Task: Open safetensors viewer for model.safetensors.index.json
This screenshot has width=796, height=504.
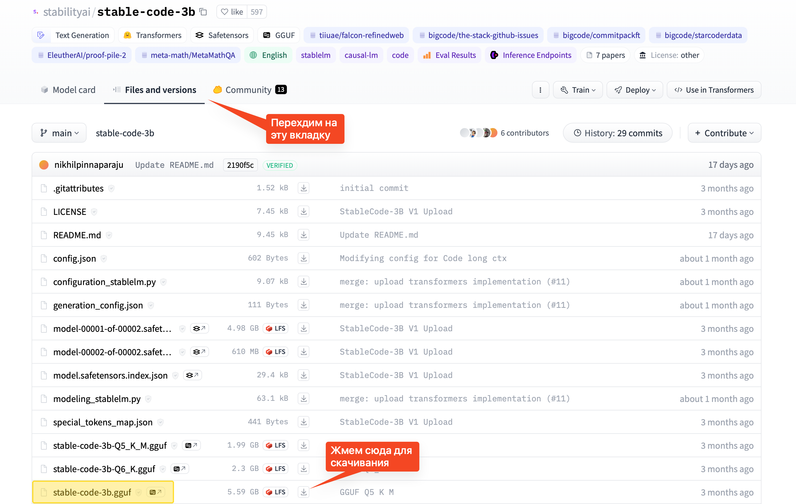Action: (x=192, y=375)
